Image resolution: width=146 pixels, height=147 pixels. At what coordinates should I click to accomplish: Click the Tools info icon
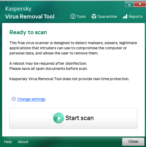click(73, 16)
